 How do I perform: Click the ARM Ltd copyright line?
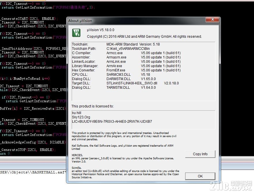(144, 37)
